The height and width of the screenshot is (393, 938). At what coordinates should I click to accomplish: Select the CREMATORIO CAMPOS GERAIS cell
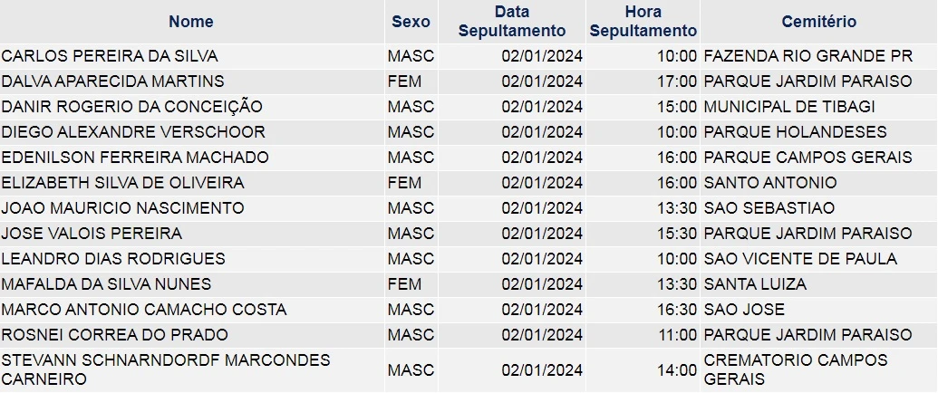click(x=796, y=369)
